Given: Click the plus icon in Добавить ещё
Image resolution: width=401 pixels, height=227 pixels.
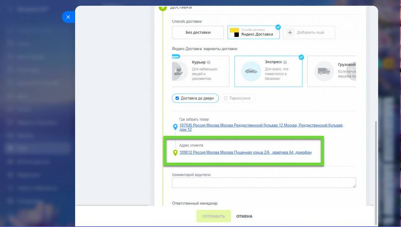Looking at the screenshot, I should point(290,33).
